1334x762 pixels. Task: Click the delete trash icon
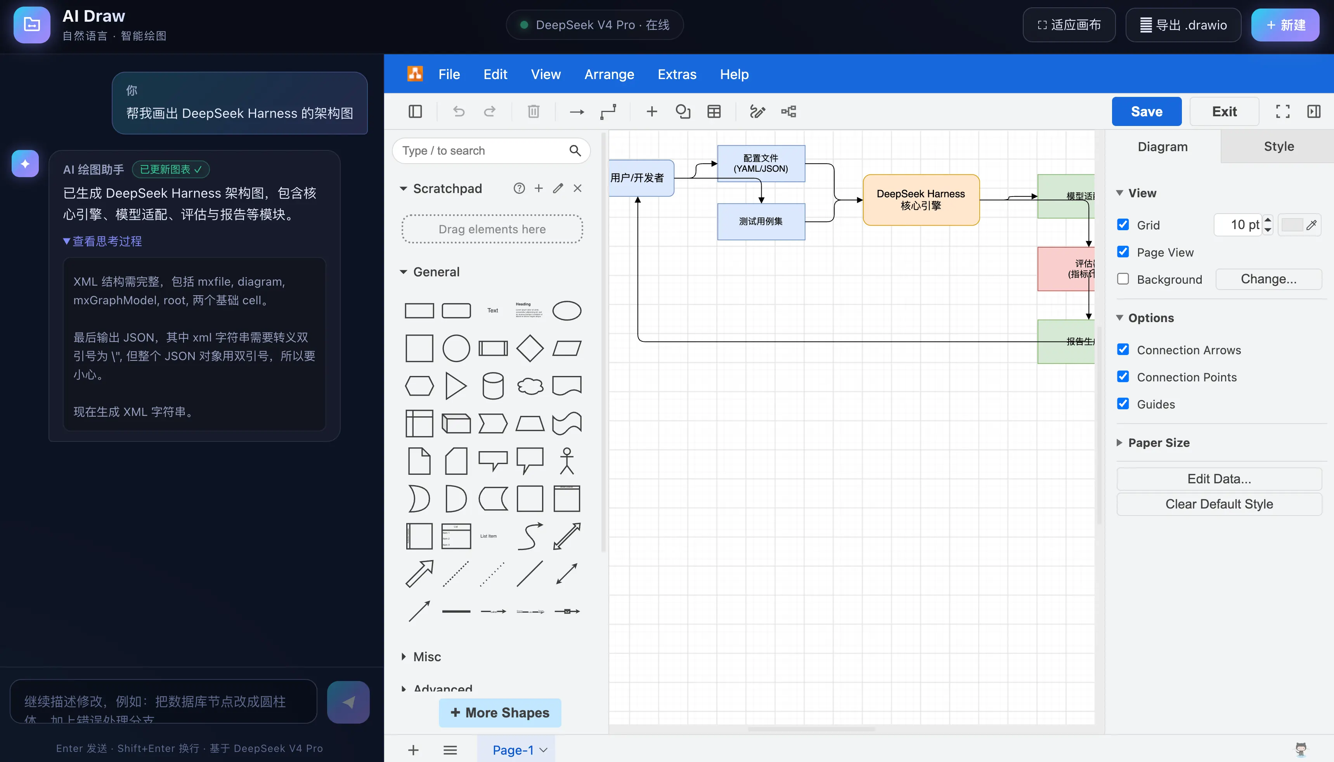533,112
